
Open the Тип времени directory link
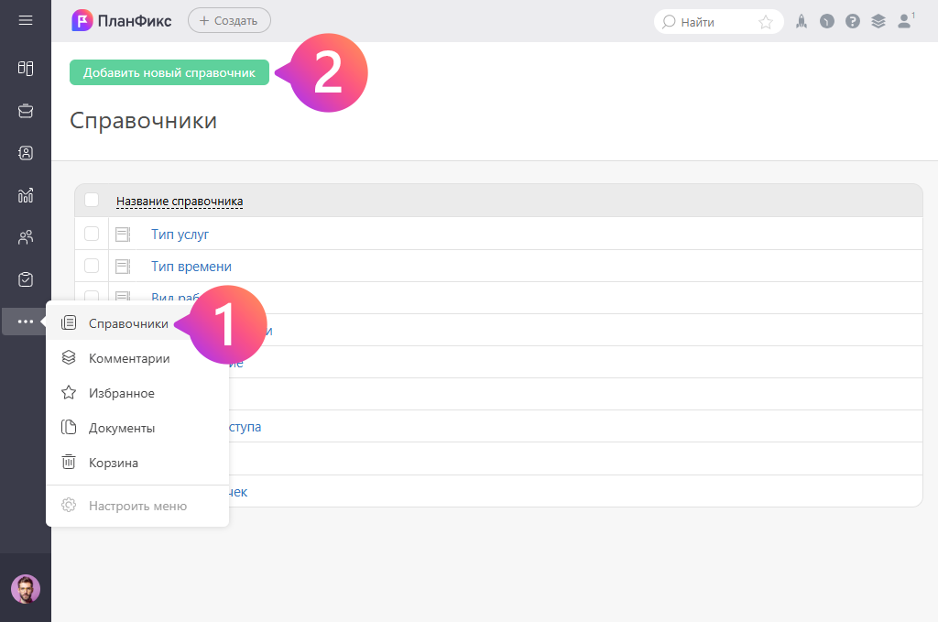[191, 267]
